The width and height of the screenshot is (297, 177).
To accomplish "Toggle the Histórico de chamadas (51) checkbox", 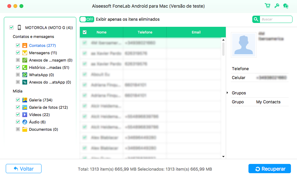I will pos(18,68).
